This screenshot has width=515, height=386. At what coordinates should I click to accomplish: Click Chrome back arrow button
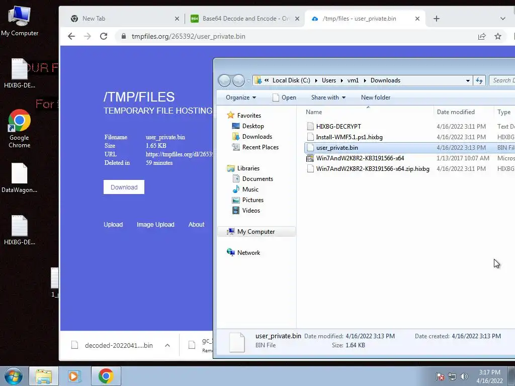coord(71,36)
